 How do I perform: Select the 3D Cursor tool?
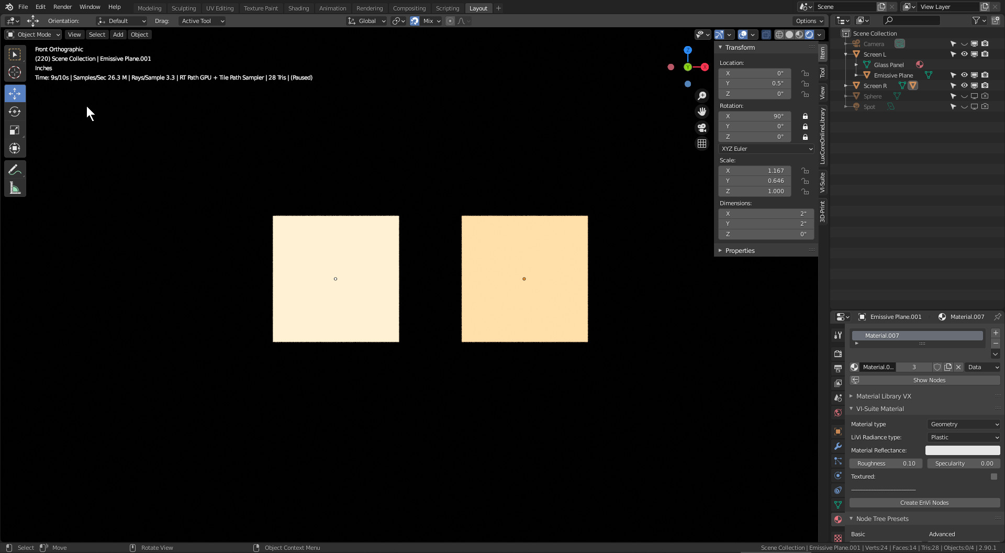(x=15, y=73)
